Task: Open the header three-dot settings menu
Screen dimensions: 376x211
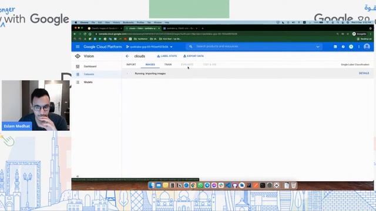Action: pyautogui.click(x=359, y=47)
